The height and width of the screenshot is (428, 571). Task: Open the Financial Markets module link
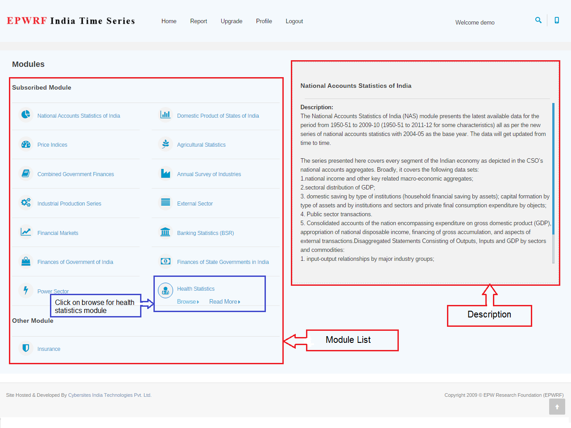coord(58,233)
